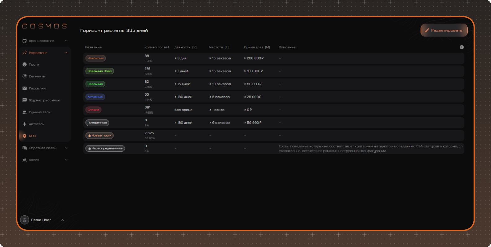
Task: Select the Лояльные Плюс badge
Action: [100, 71]
